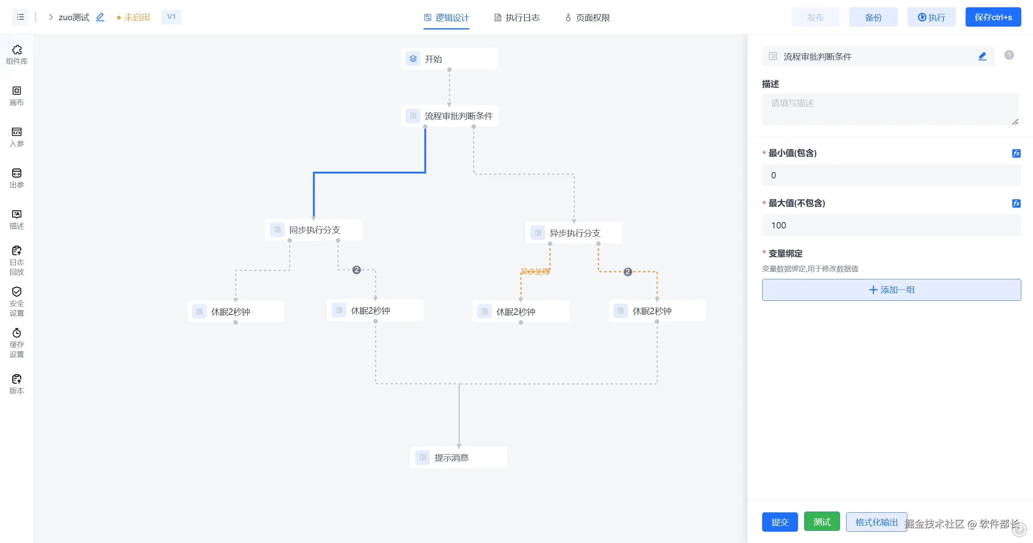Toggle fx expression mode for 最大值(不包含)
Viewport: 1033px width, 543px height.
(x=1016, y=203)
